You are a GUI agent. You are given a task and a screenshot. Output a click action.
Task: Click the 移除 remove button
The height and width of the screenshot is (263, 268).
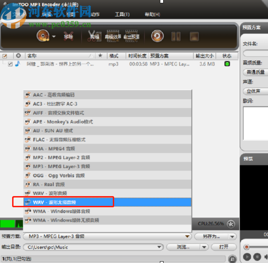coord(69,36)
